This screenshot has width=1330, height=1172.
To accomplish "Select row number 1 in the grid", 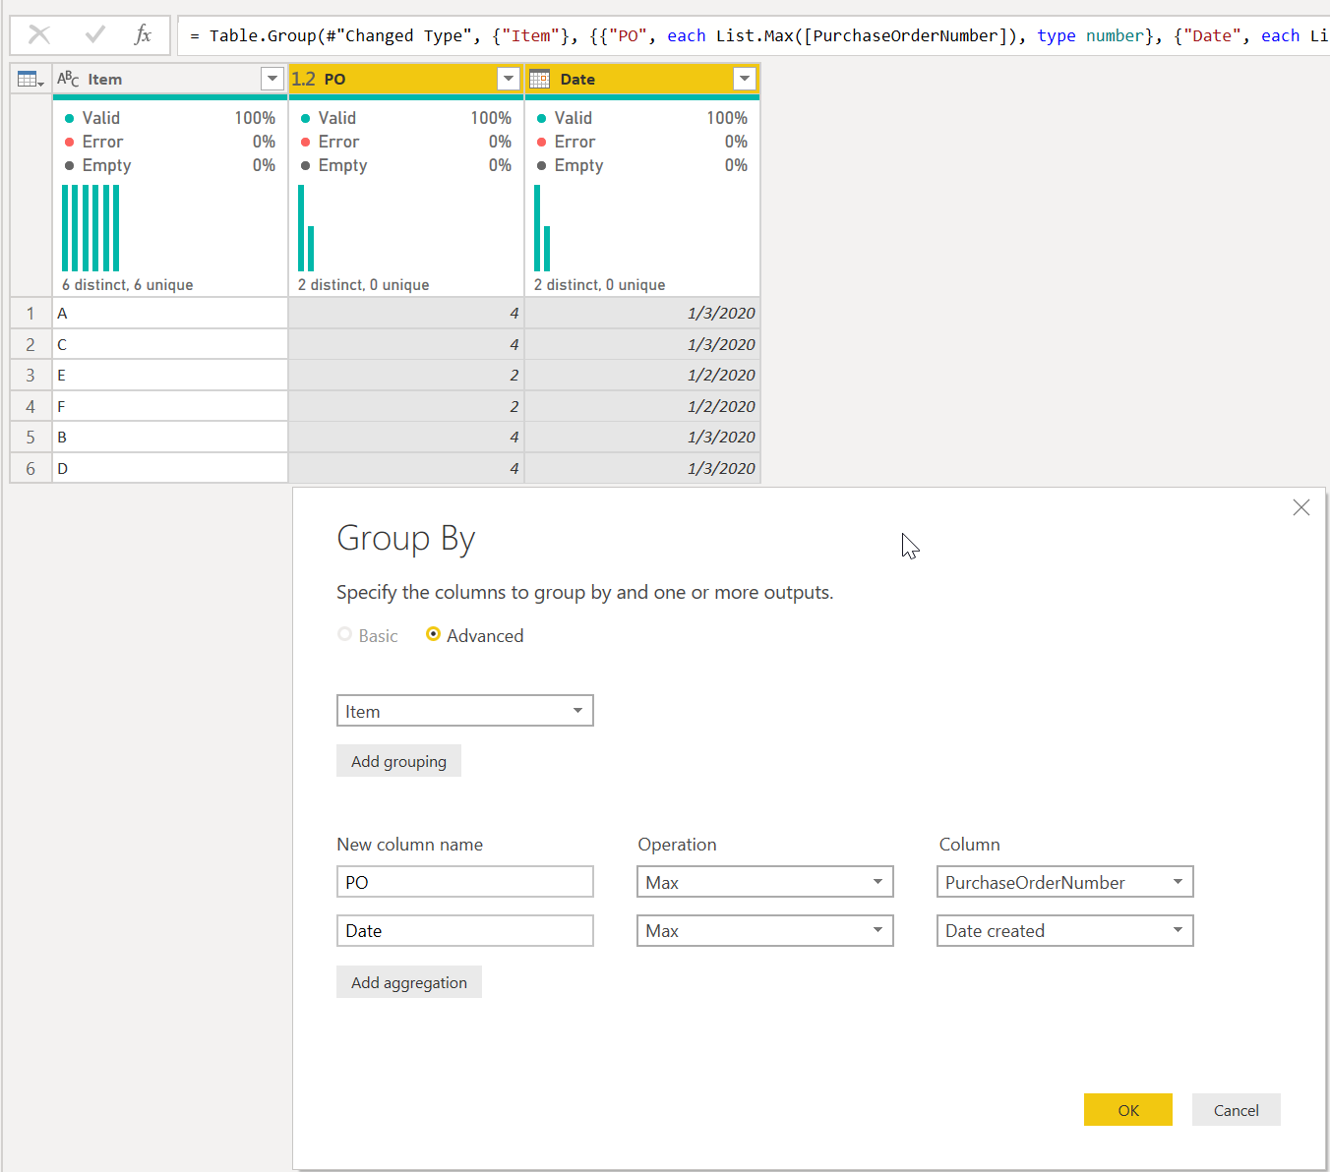I will coord(30,313).
